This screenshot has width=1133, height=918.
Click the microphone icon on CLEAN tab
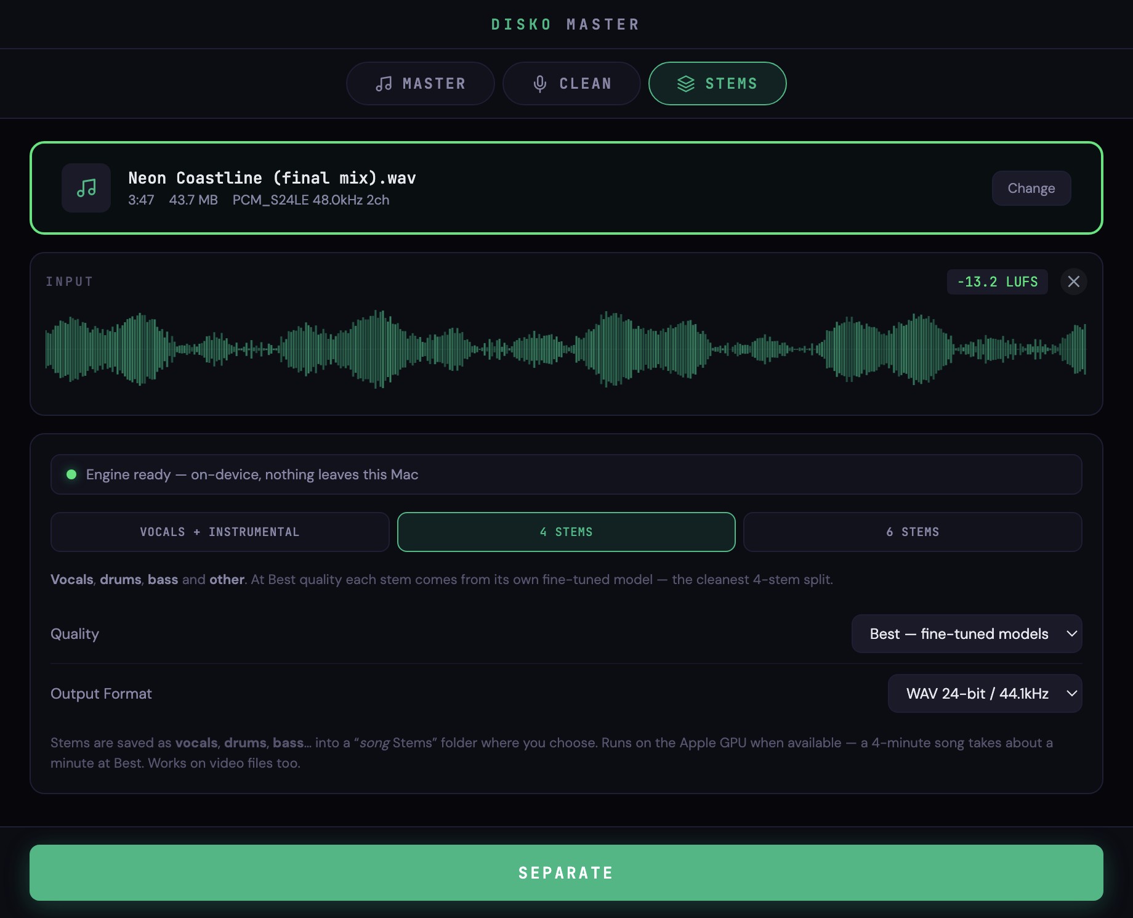pos(540,84)
